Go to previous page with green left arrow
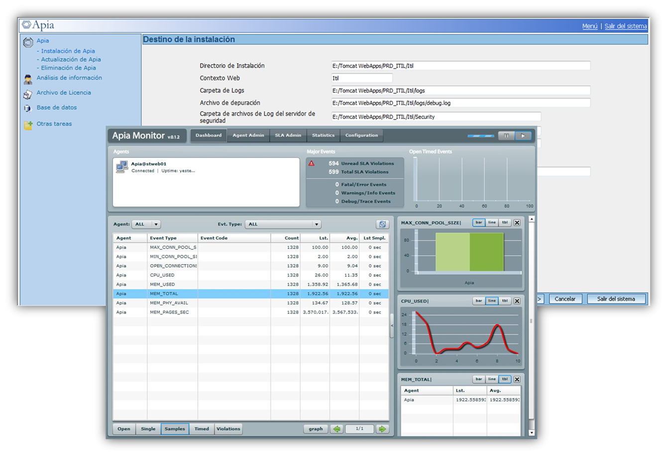This screenshot has width=667, height=456. pyautogui.click(x=337, y=429)
